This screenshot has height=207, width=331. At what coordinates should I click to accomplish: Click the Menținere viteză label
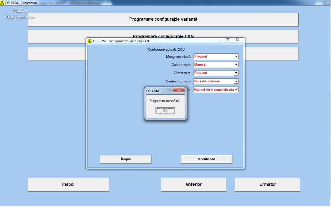[x=178, y=57]
